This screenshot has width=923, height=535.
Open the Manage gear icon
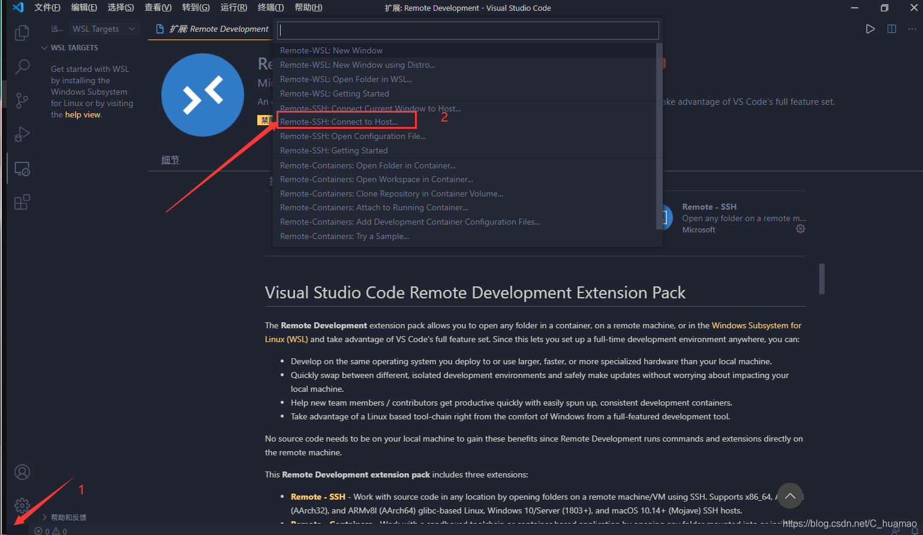tap(22, 505)
